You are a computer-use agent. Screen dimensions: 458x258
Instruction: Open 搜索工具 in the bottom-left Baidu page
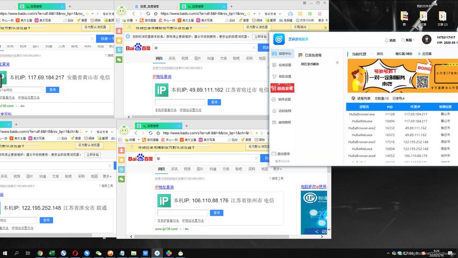pos(106,186)
